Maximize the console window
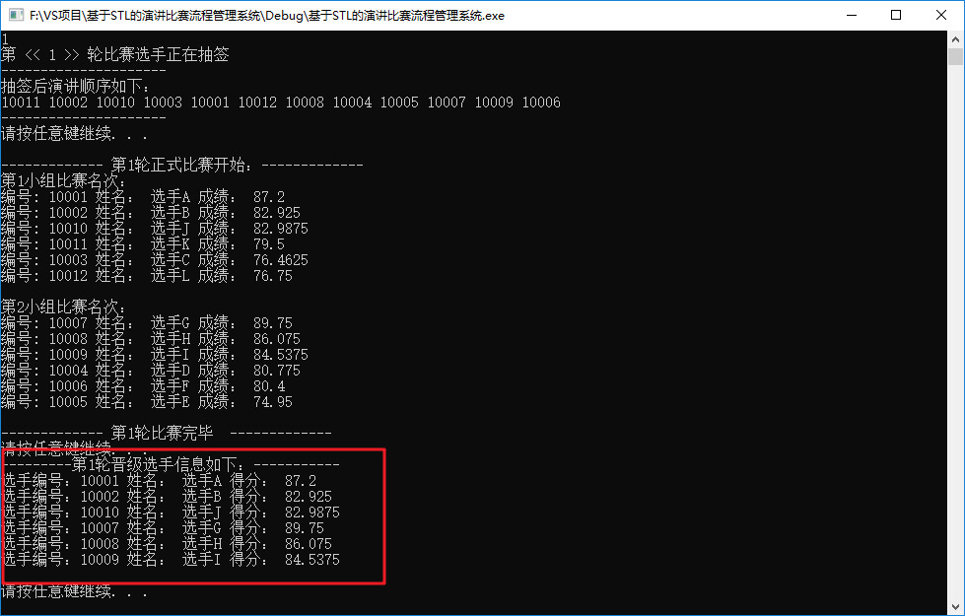This screenshot has width=965, height=616. point(896,16)
